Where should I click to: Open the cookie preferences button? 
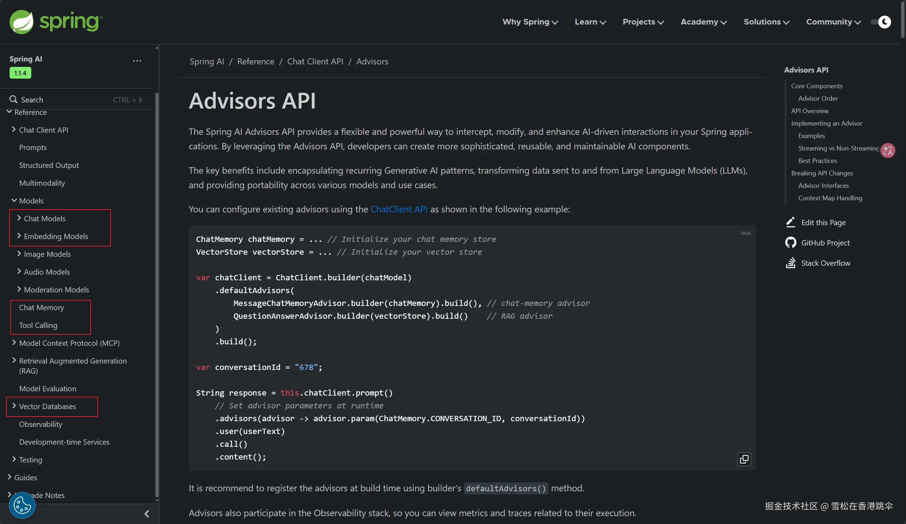click(x=22, y=505)
